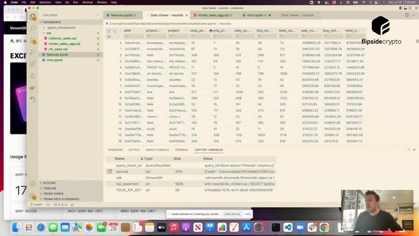Click the query_result_set variable row
Viewport: 419px width, 236px height.
click(191, 165)
